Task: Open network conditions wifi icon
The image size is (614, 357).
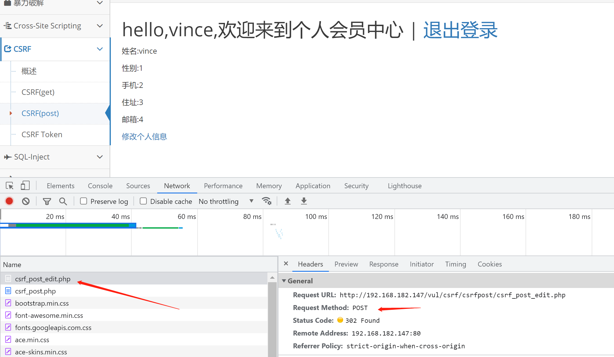Action: point(266,201)
